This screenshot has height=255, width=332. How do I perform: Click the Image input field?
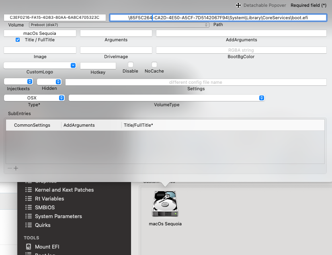click(x=40, y=50)
